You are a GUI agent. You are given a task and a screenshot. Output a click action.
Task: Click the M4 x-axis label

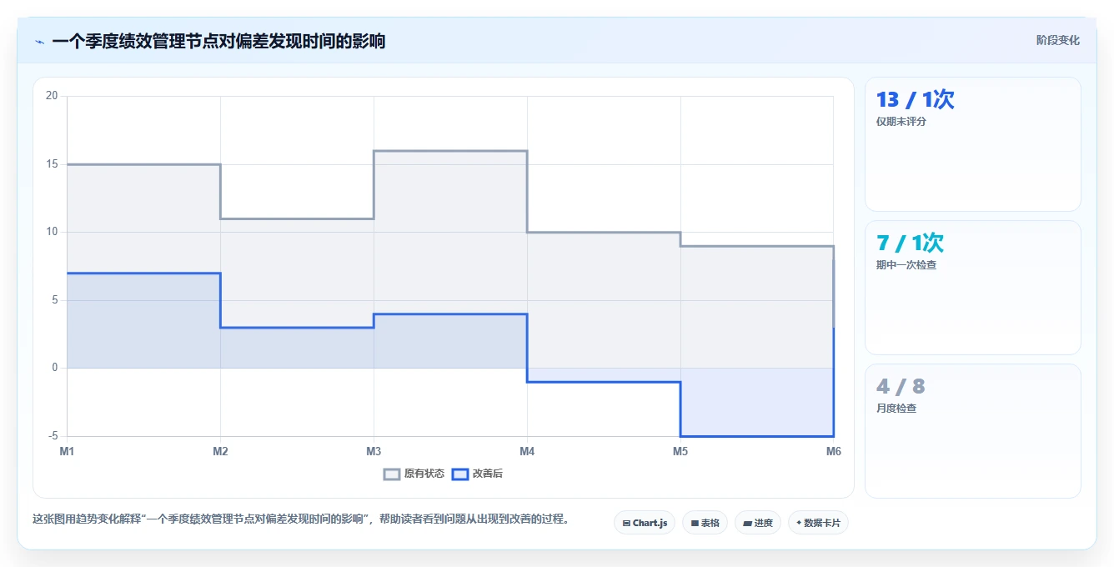[527, 451]
